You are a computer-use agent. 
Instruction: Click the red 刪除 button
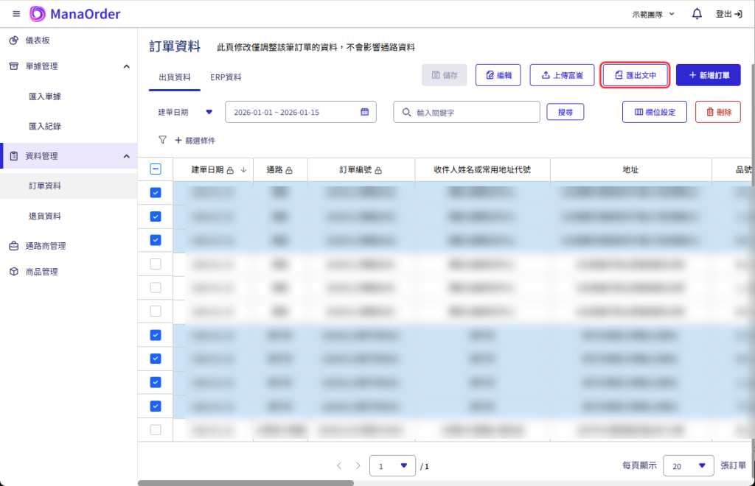point(717,112)
